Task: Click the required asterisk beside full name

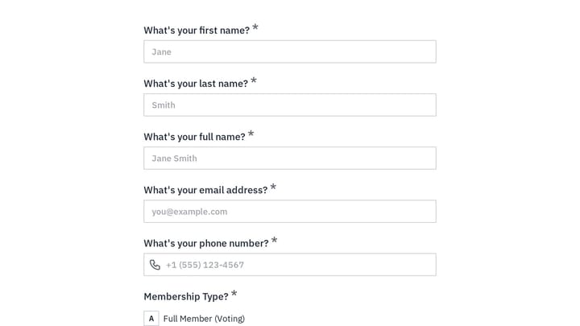Action: 251,134
